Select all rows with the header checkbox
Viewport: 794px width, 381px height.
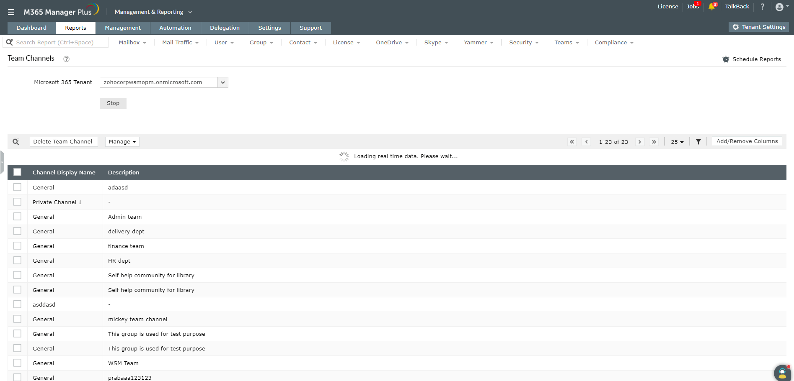pyautogui.click(x=17, y=172)
